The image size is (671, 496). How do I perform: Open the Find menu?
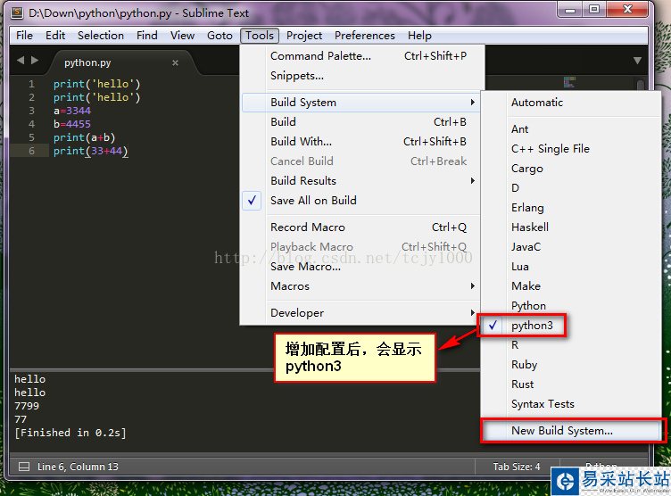pyautogui.click(x=146, y=36)
